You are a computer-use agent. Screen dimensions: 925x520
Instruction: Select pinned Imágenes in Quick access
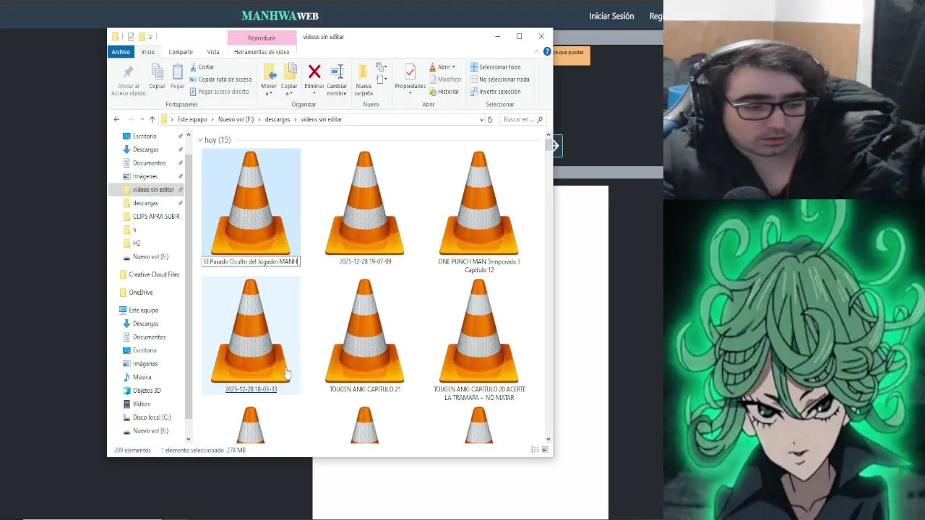[x=145, y=176]
